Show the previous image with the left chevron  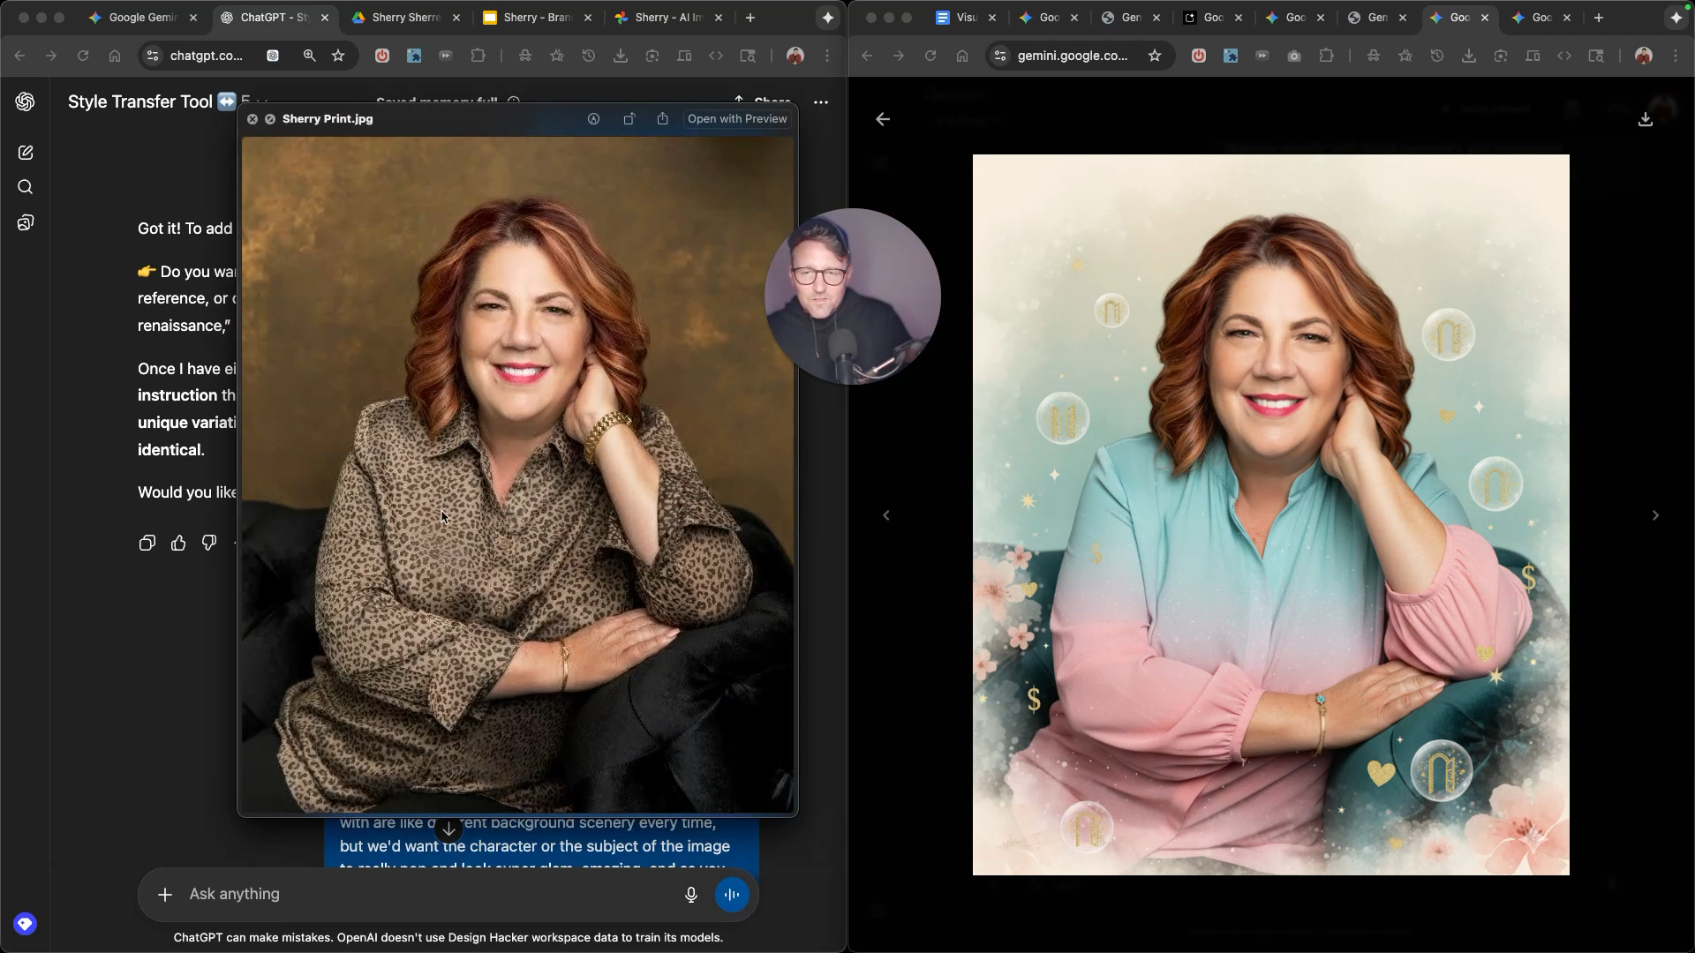pos(886,515)
